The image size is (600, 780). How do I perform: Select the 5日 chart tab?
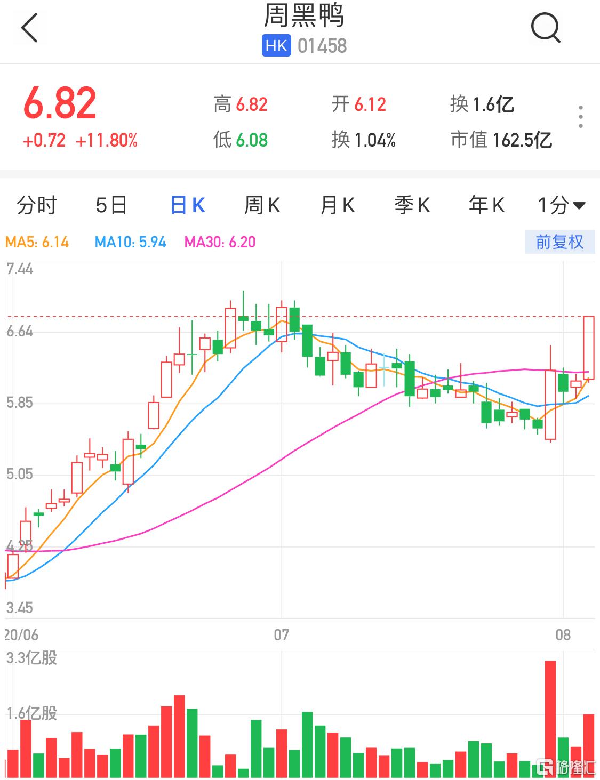(x=111, y=205)
